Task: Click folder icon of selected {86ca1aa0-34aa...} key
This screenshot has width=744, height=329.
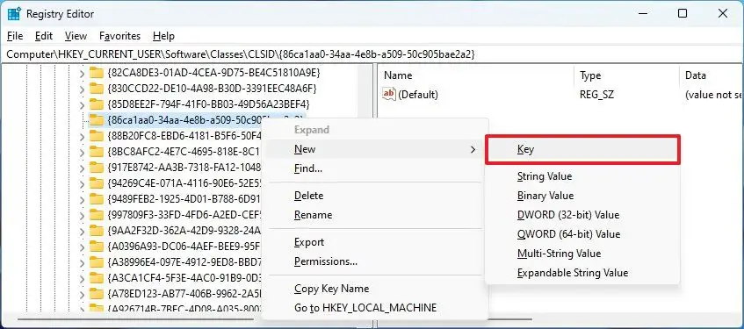Action: click(97, 120)
